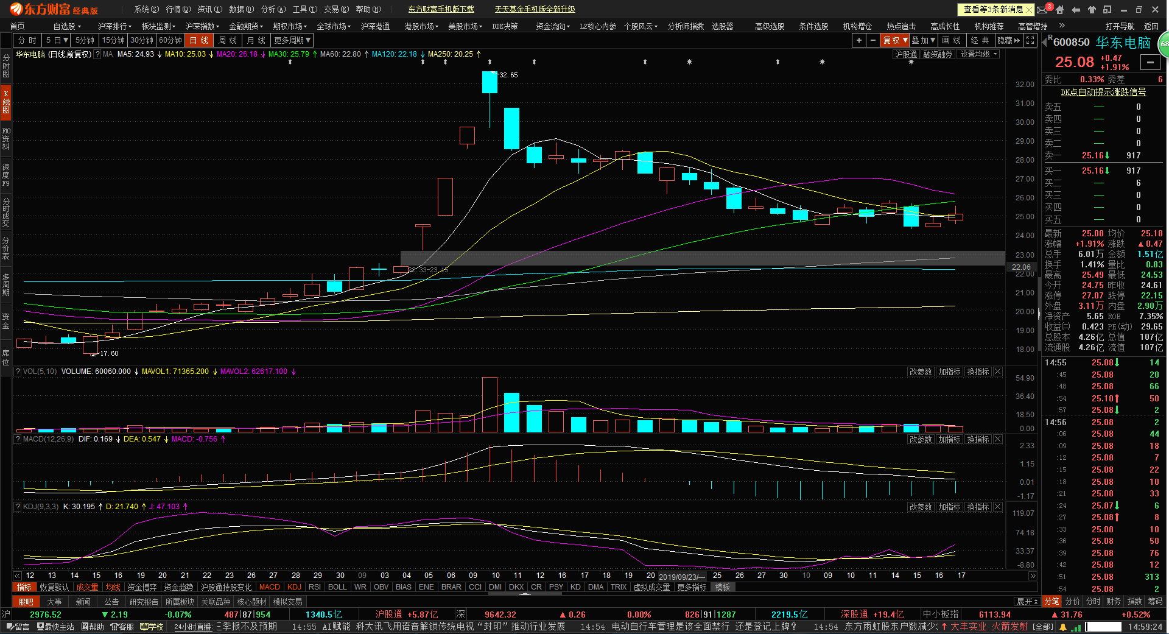
Task: Open 留言 message icon in status bar
Action: pyautogui.click(x=18, y=627)
